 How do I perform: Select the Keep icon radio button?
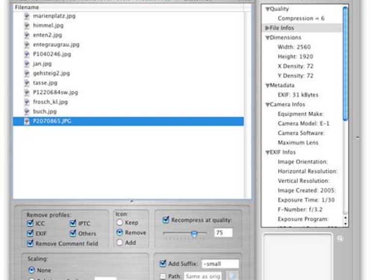120,222
